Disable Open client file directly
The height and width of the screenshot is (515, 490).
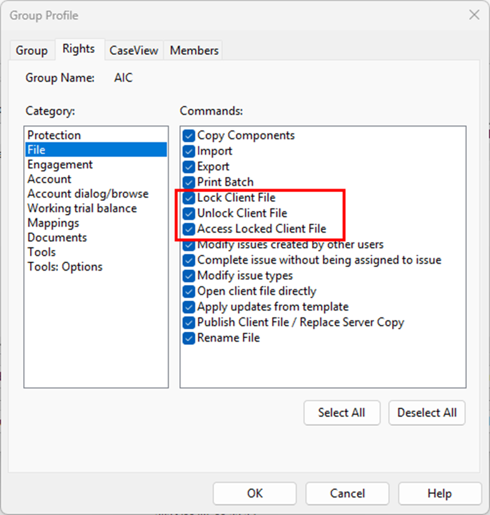point(189,291)
